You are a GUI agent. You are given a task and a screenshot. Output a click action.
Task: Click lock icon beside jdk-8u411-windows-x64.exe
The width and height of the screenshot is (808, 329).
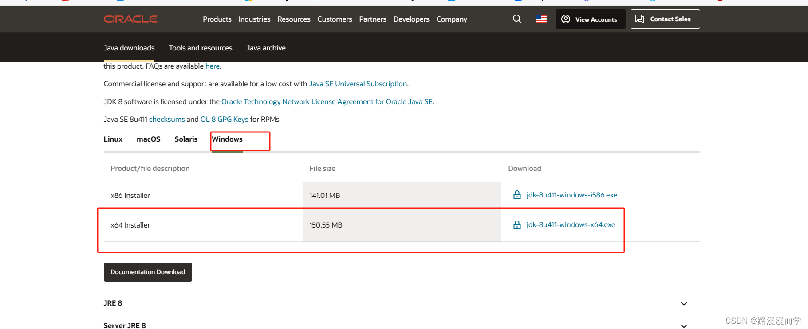[517, 225]
